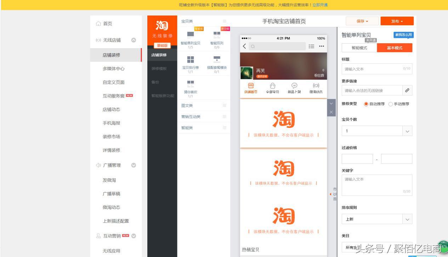
Task: Click the 发布 publish button
Action: pos(396,21)
